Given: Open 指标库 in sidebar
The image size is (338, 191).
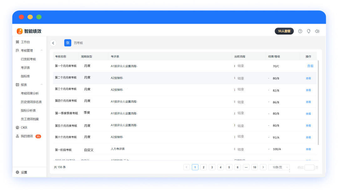Looking at the screenshot, I should 25,76.
